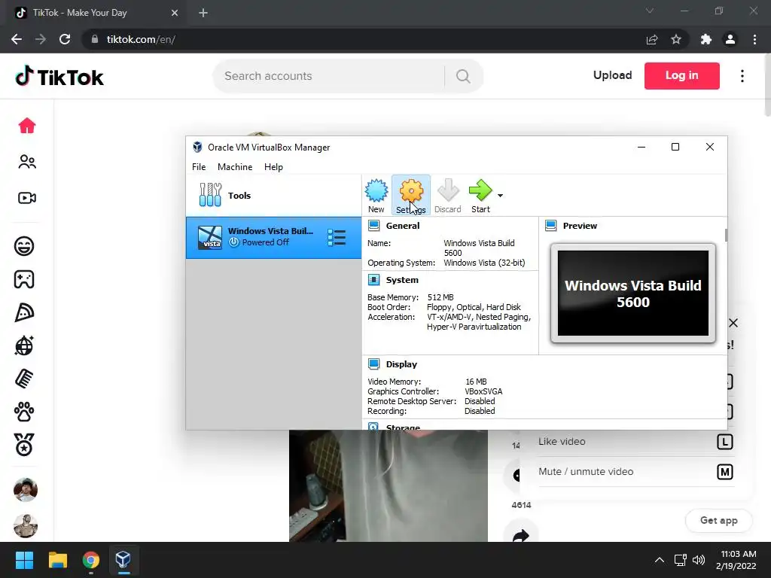Image resolution: width=771 pixels, height=578 pixels.
Task: Open the VirtualBox Machine menu
Action: pos(235,167)
